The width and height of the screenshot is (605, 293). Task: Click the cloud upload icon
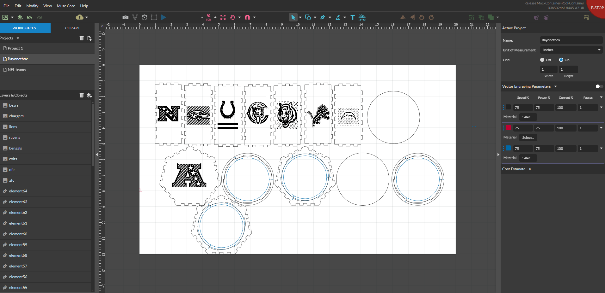click(80, 17)
